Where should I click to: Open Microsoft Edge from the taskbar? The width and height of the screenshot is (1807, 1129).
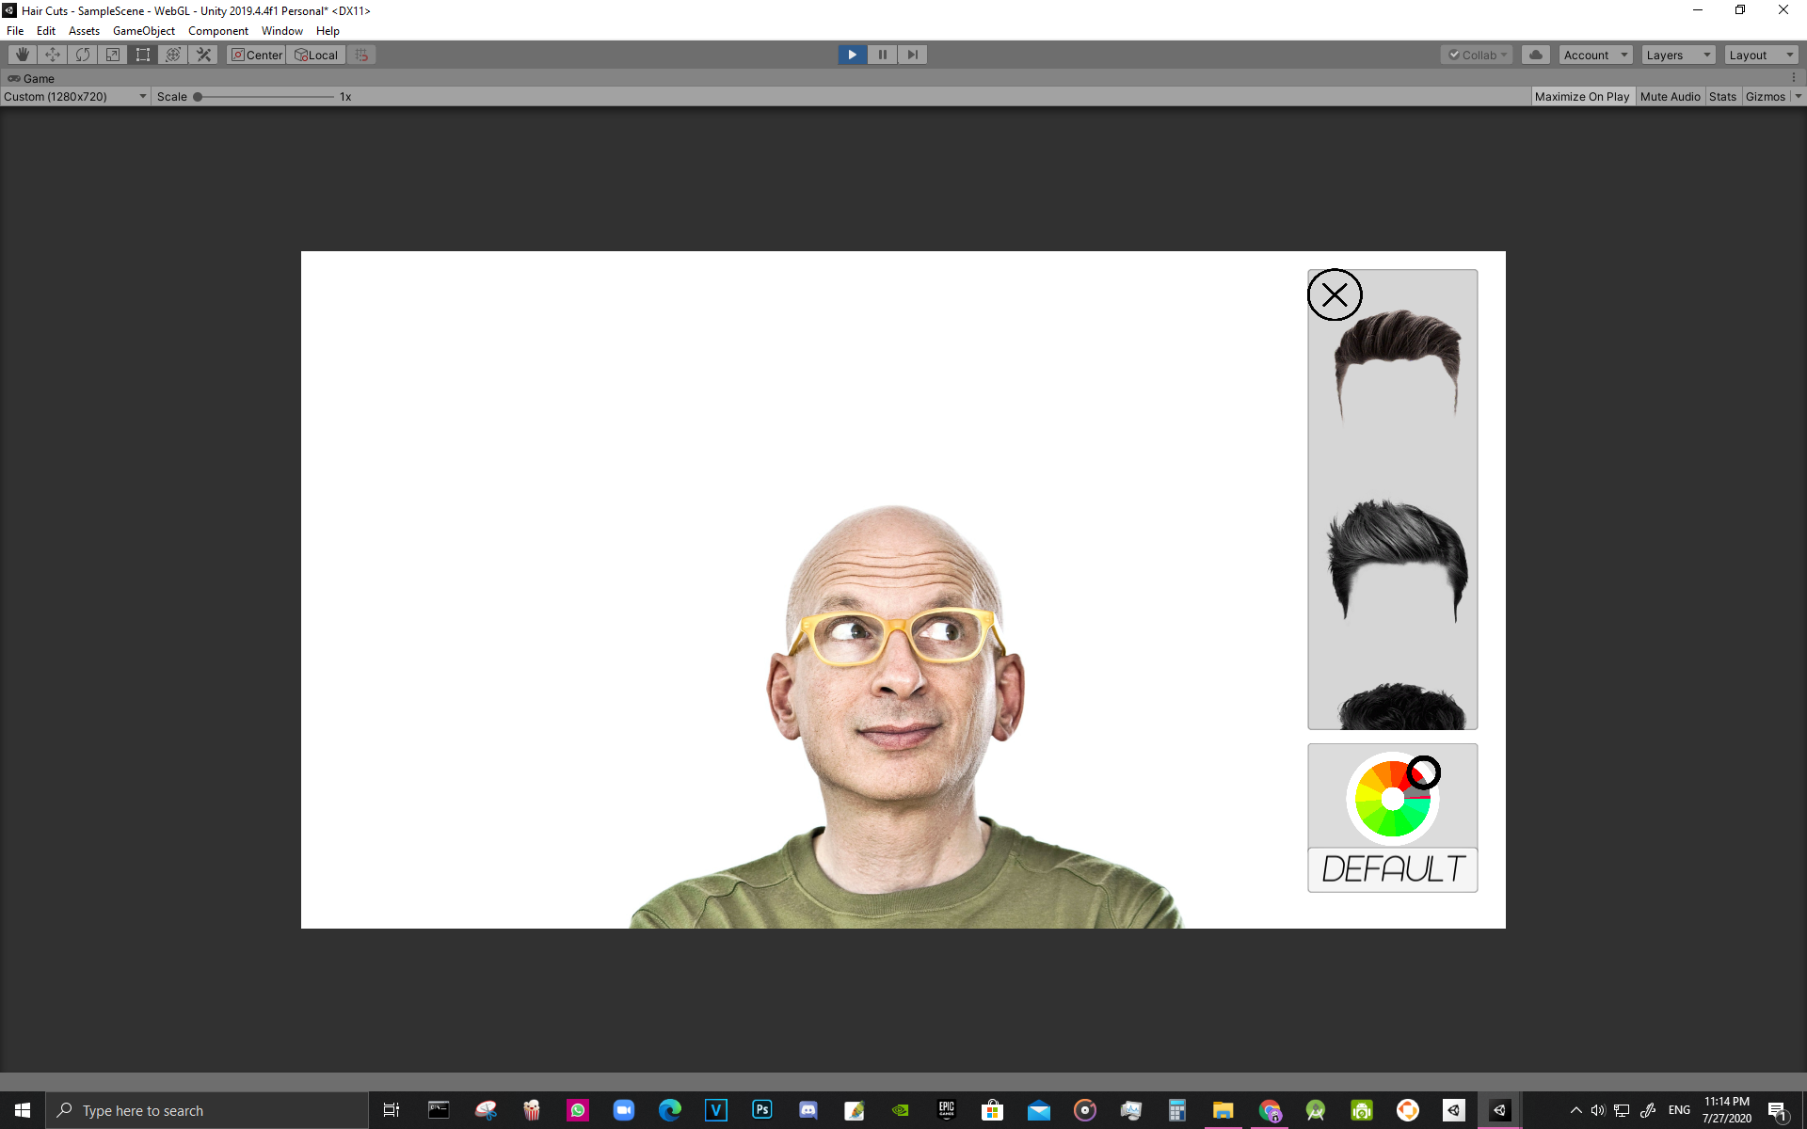669,1110
